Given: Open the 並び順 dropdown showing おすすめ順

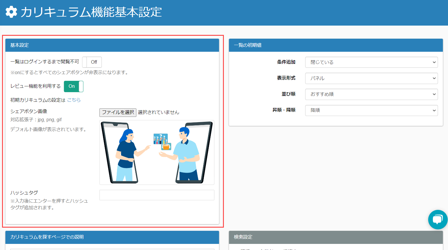Looking at the screenshot, I should (371, 94).
